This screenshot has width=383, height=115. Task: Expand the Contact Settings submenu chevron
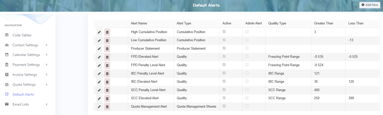47,45
